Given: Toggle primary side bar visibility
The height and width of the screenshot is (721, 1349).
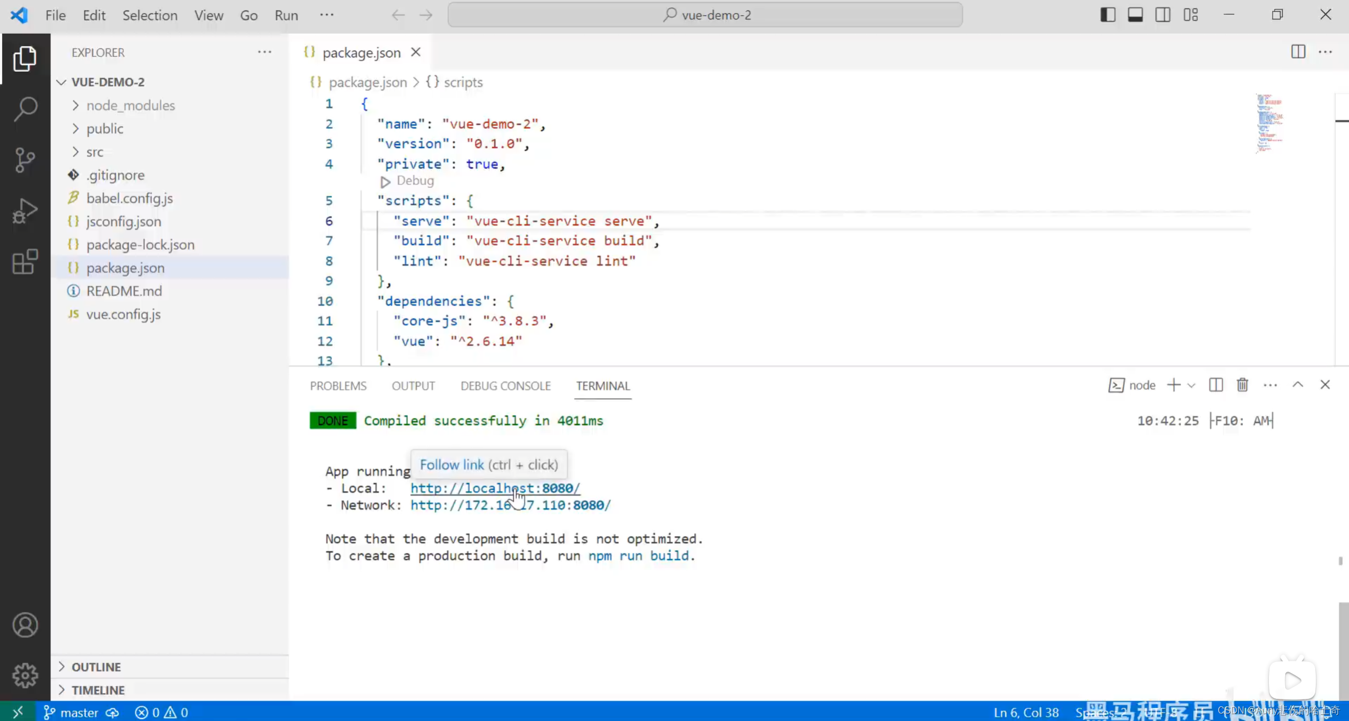Looking at the screenshot, I should 1108,15.
